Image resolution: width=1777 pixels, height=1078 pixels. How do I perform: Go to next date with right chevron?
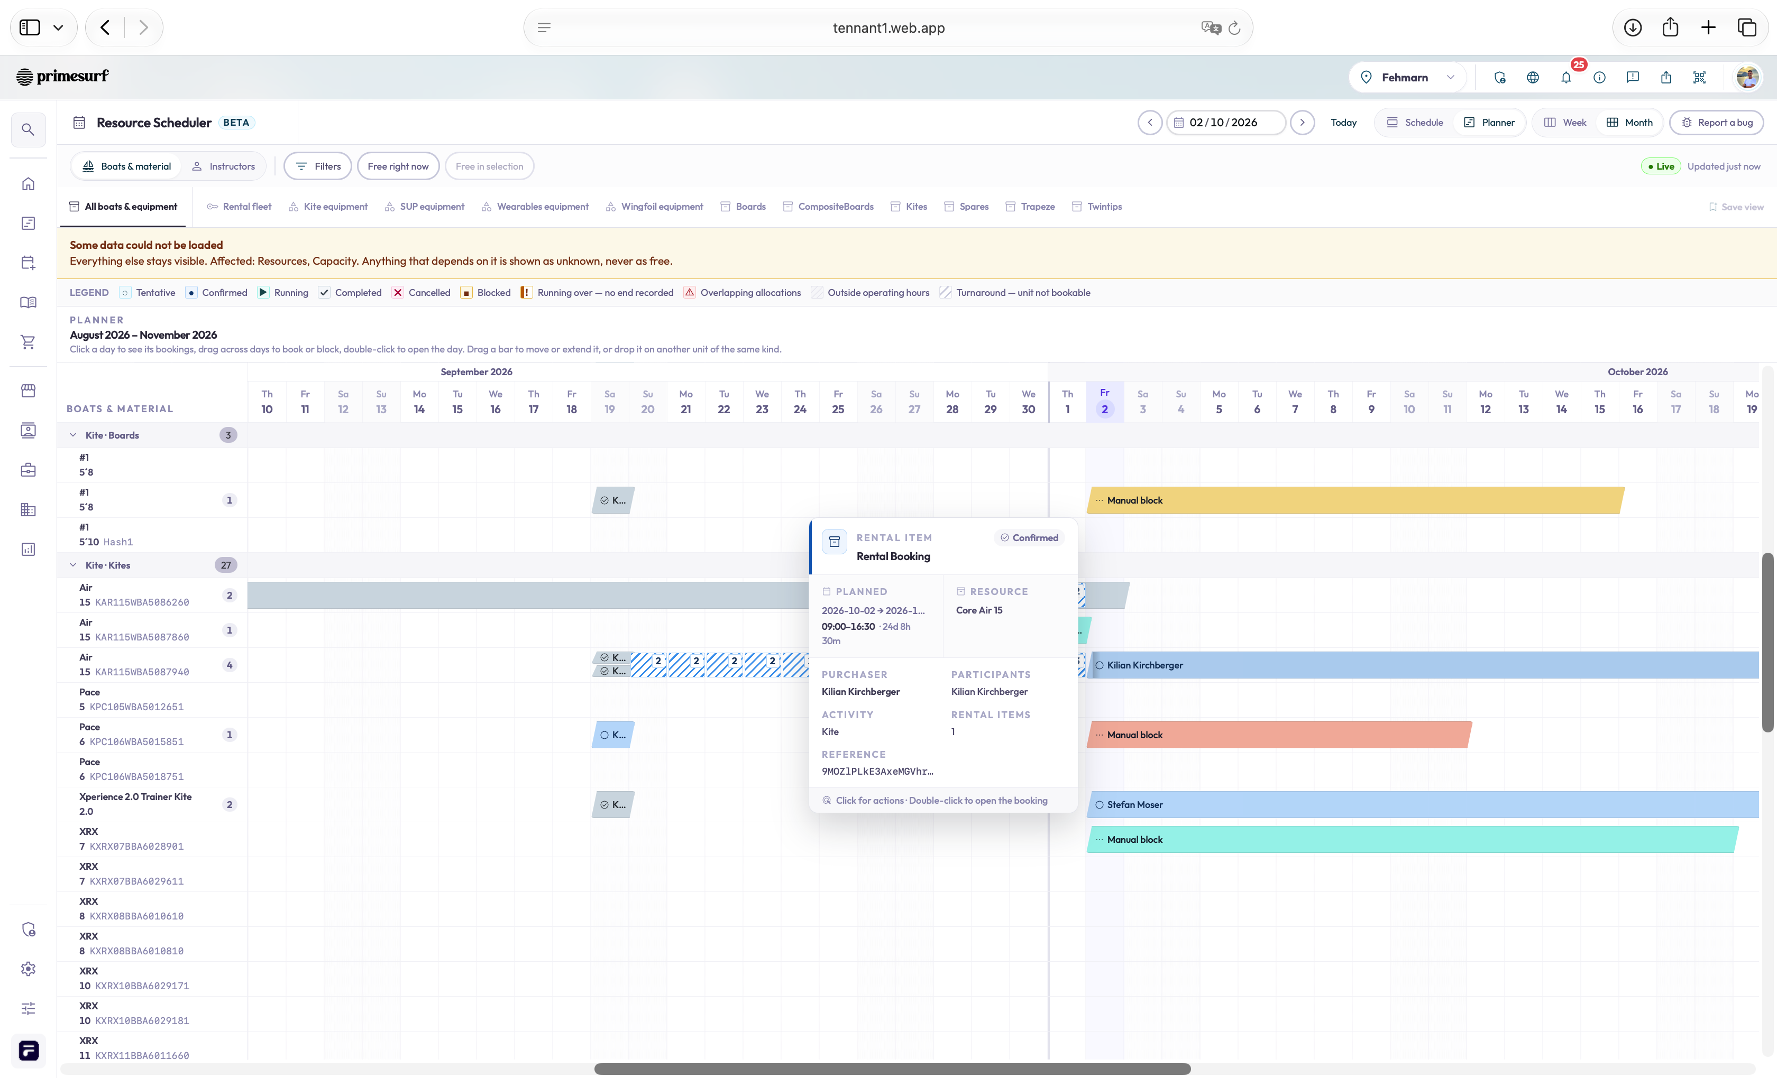(x=1303, y=123)
